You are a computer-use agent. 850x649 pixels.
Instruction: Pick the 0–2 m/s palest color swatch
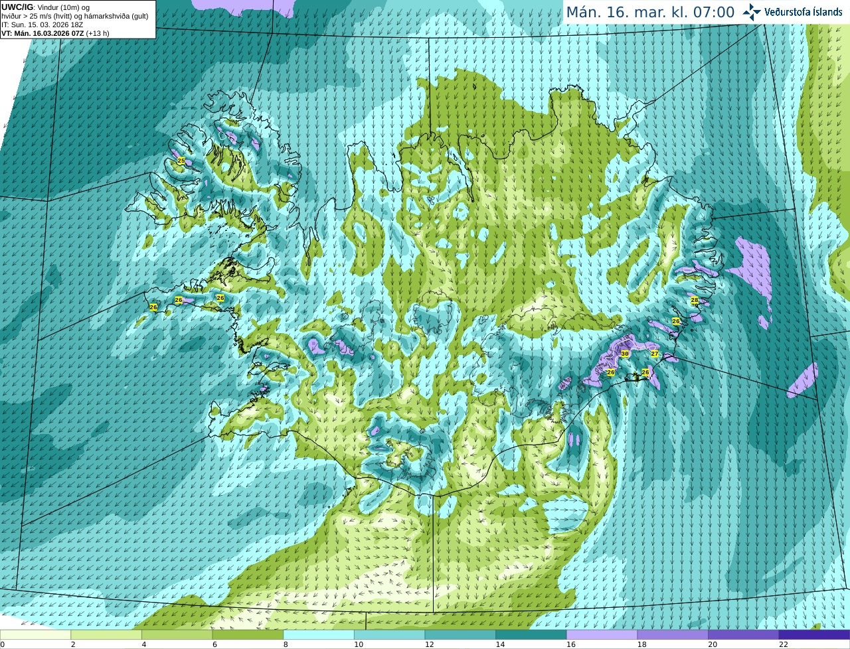point(35,634)
